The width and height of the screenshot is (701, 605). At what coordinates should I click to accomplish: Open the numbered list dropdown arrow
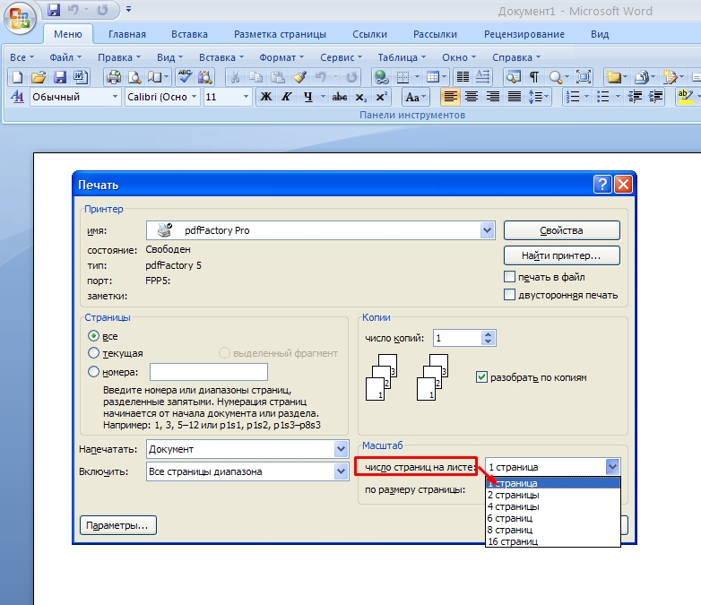click(586, 97)
